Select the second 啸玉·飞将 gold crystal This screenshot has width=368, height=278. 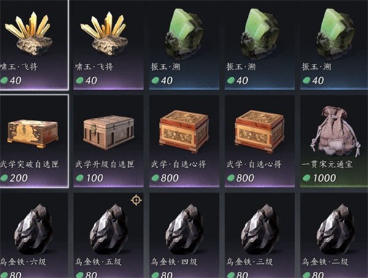tap(109, 45)
